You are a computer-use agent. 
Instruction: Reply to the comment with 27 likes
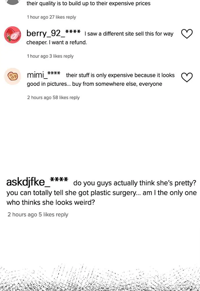71,17
